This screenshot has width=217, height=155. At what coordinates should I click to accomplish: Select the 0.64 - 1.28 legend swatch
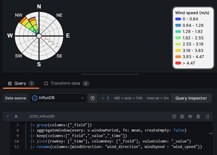pos(178,25)
